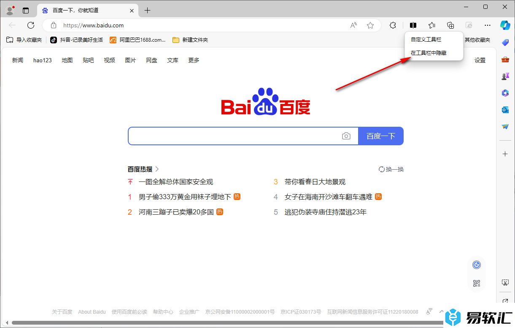Open the Copilot sidebar icon
The height and width of the screenshot is (328, 515).
coord(505,25)
